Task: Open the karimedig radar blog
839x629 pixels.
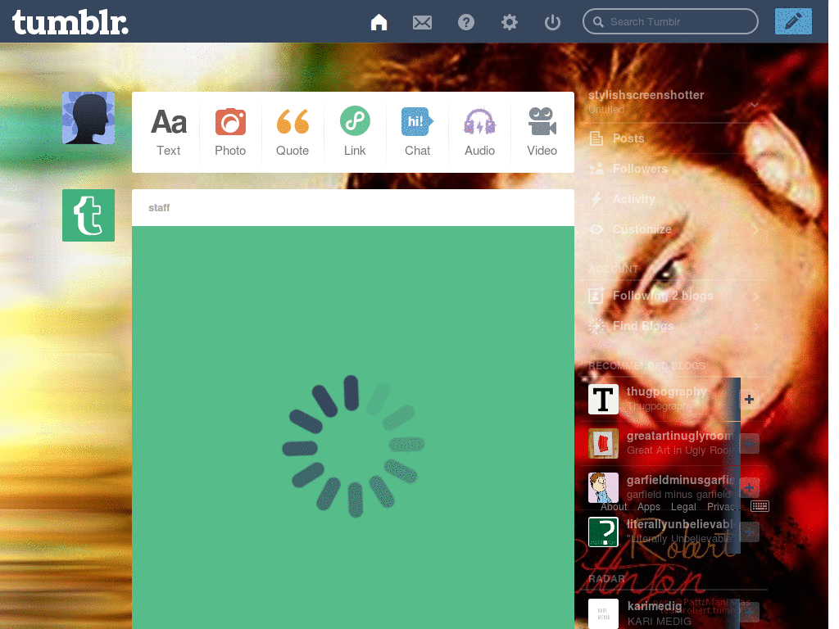Action: tap(655, 606)
